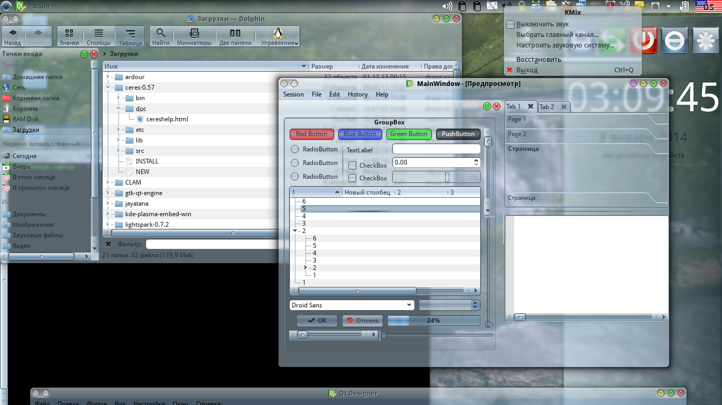Open Найти search in Dolphin toolbar
Viewport: 722px width, 405px height.
(x=161, y=37)
